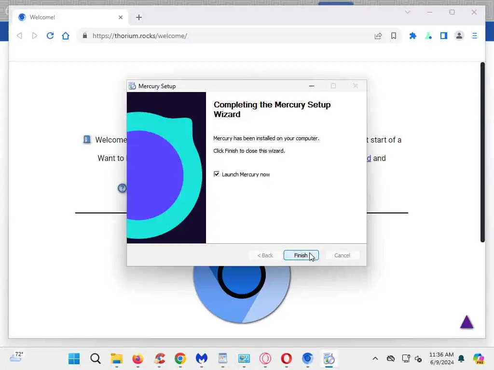This screenshot has height=370, width=494.
Task: Click the page vertical scrollbar
Action: [x=482, y=152]
